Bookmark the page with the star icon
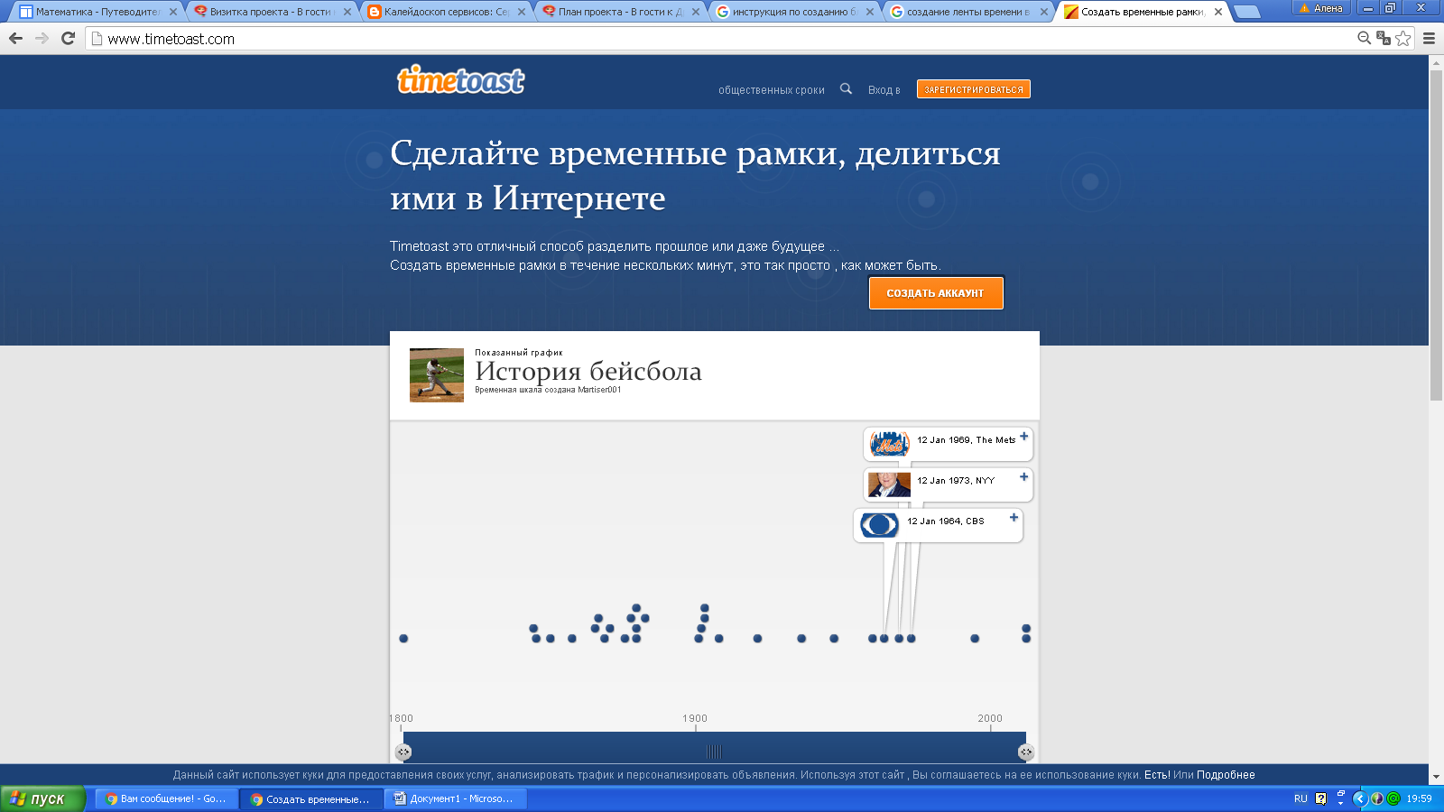The image size is (1444, 812). click(x=1402, y=38)
